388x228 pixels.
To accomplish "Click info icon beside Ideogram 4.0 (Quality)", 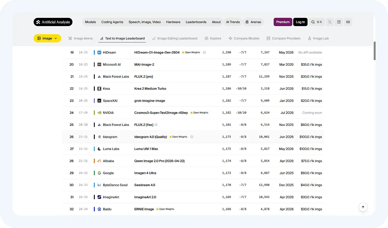I will (x=192, y=137).
